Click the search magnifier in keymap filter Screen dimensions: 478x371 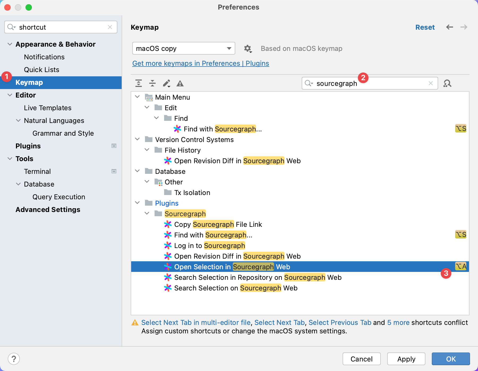[309, 83]
